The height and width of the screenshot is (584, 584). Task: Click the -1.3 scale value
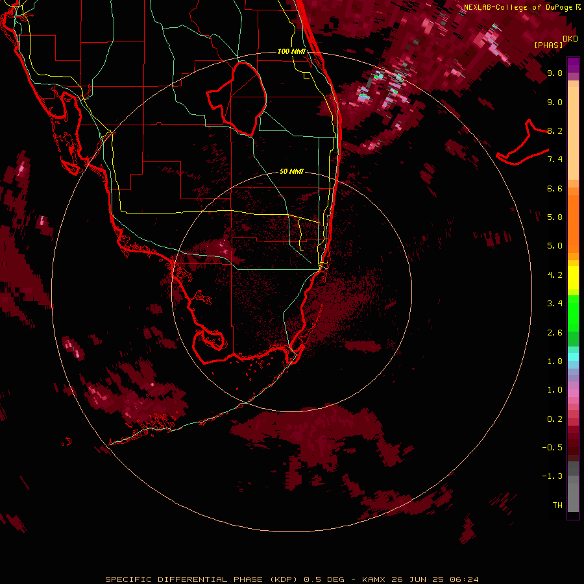click(552, 476)
